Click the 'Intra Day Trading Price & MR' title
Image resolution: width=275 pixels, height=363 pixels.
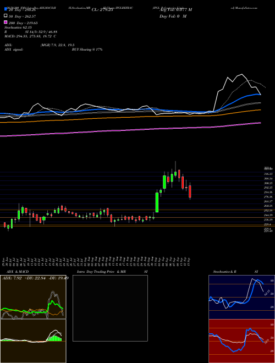point(101,272)
